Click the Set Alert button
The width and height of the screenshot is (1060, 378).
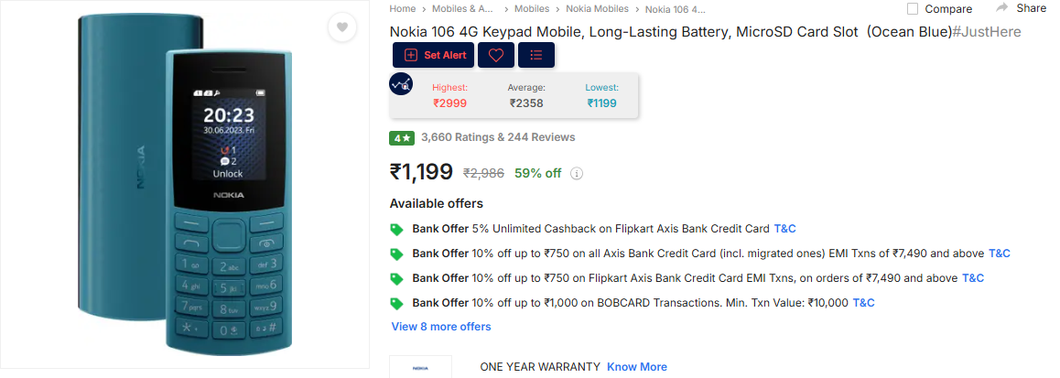coord(435,56)
